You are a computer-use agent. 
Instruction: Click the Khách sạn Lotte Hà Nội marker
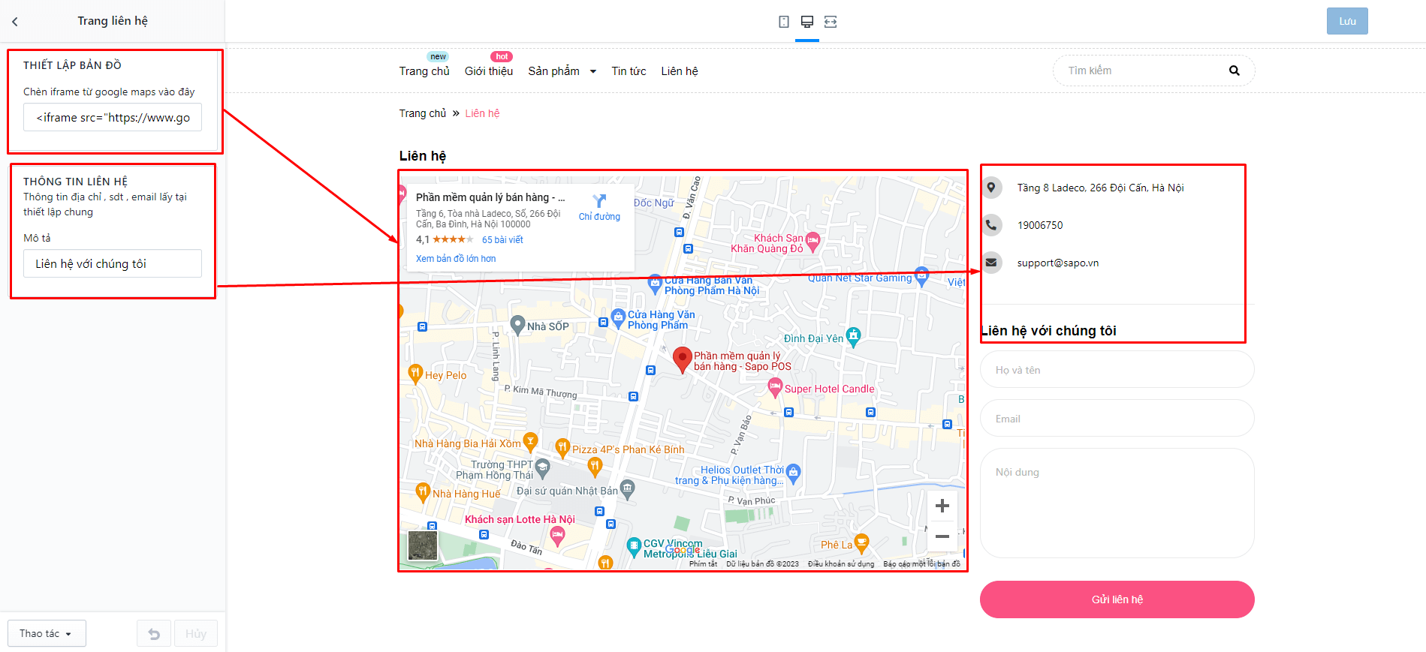(557, 535)
